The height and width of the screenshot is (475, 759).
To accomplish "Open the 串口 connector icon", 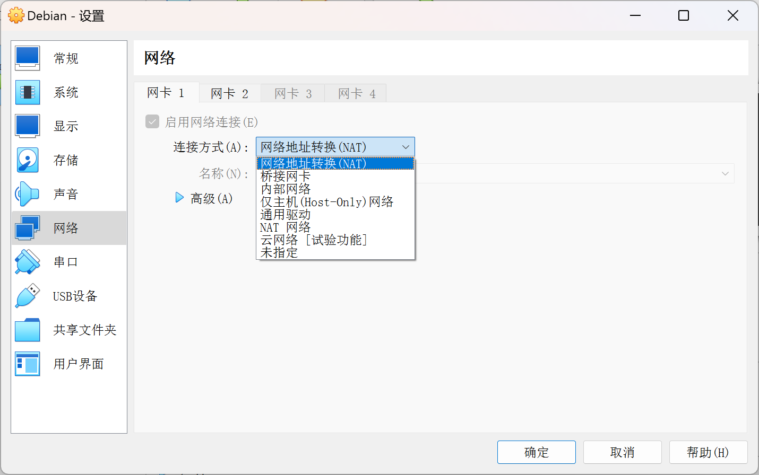I will point(28,262).
